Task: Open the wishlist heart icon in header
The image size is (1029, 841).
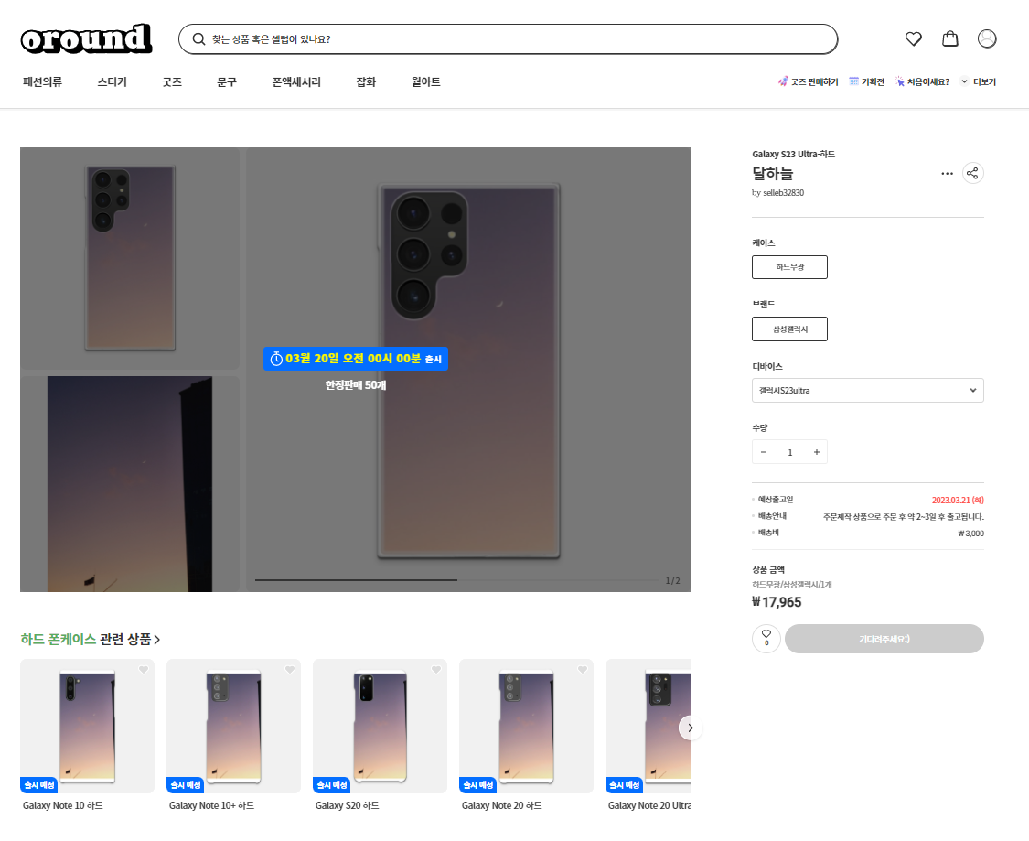Action: (913, 38)
